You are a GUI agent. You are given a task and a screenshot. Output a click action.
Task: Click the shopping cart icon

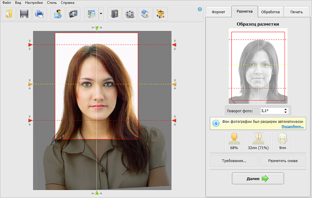click(x=160, y=14)
